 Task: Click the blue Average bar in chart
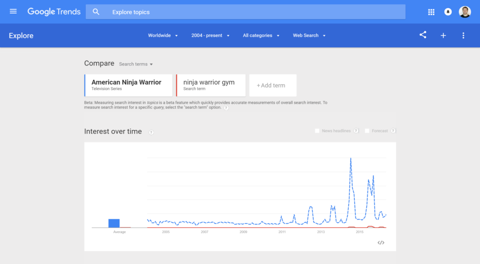point(114,223)
